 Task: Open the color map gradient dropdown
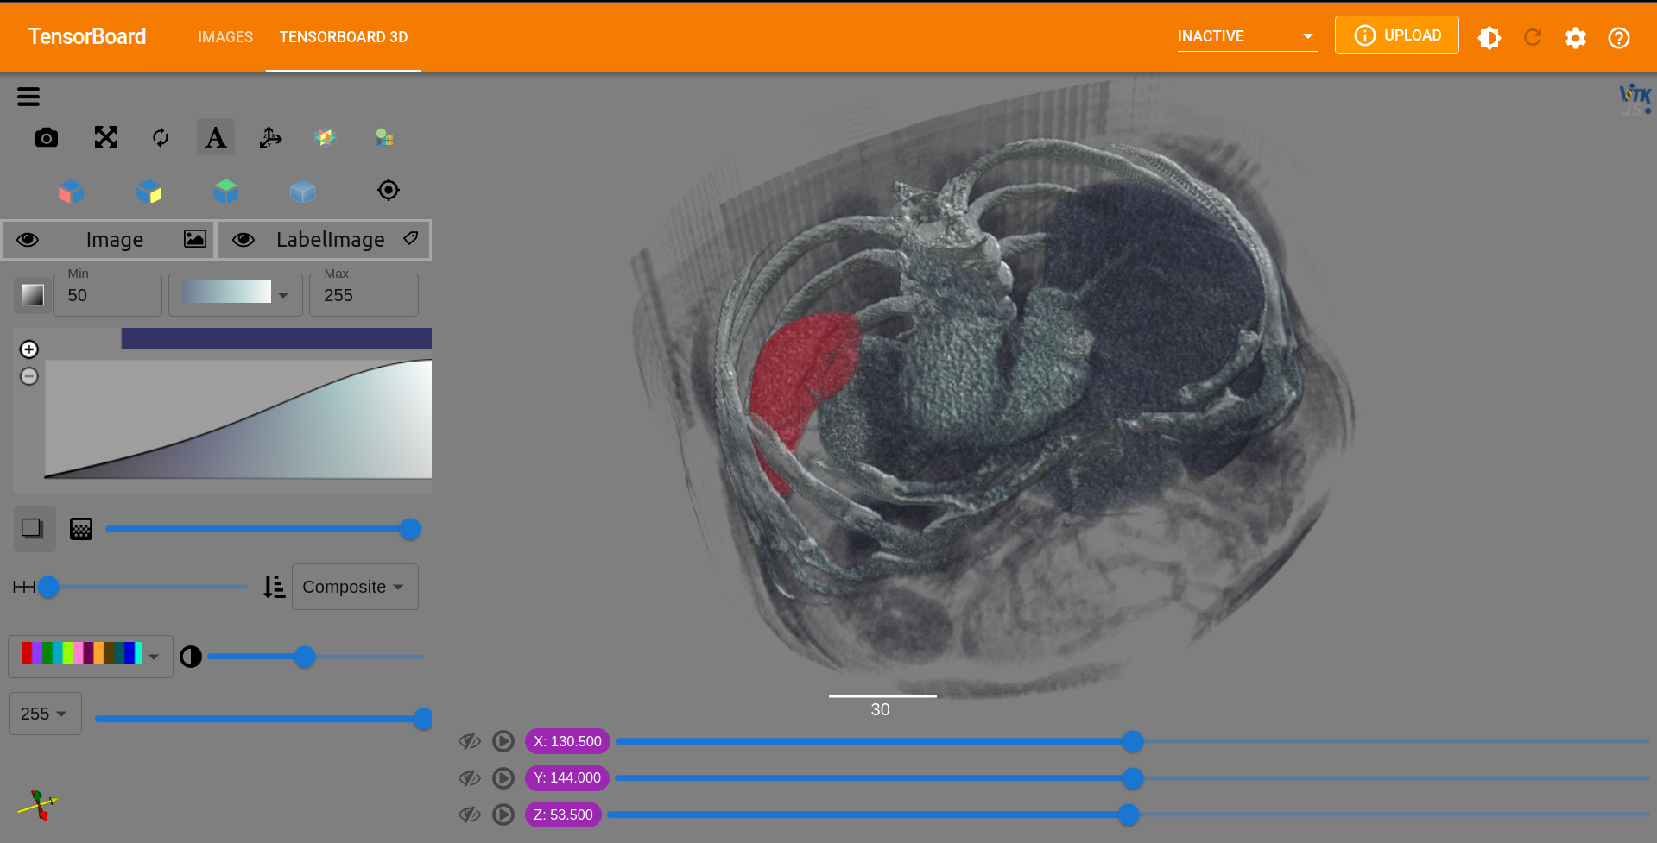click(x=236, y=295)
